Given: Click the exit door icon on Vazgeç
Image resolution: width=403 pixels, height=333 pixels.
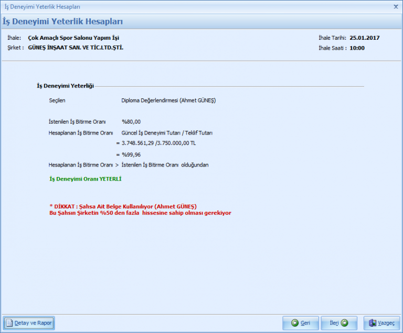Looking at the screenshot, I should pyautogui.click(x=372, y=323).
